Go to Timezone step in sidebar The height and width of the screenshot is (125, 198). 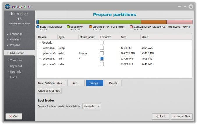pos(16,60)
